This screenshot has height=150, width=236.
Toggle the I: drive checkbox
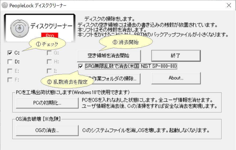(x=49, y=71)
